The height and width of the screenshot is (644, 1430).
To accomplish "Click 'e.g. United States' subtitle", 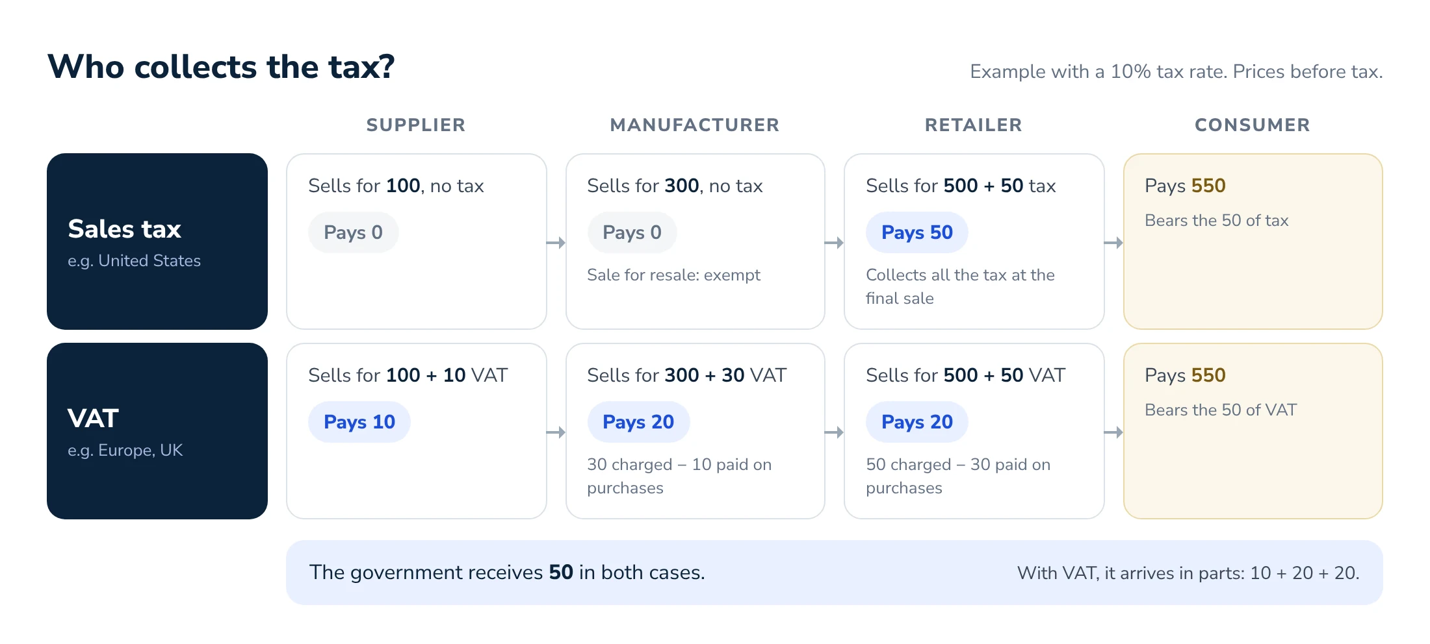I will point(135,260).
